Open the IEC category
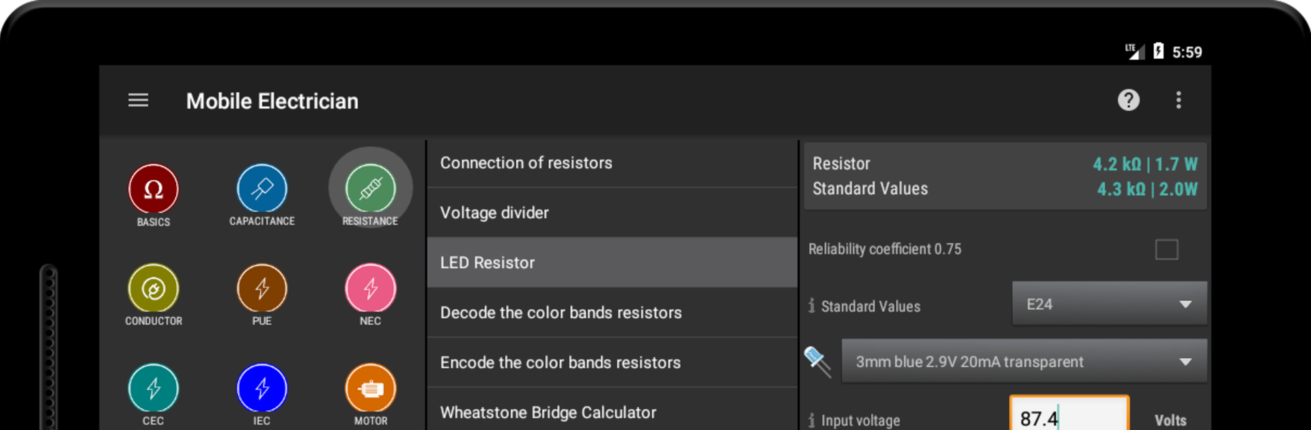The width and height of the screenshot is (1311, 430). click(x=262, y=388)
